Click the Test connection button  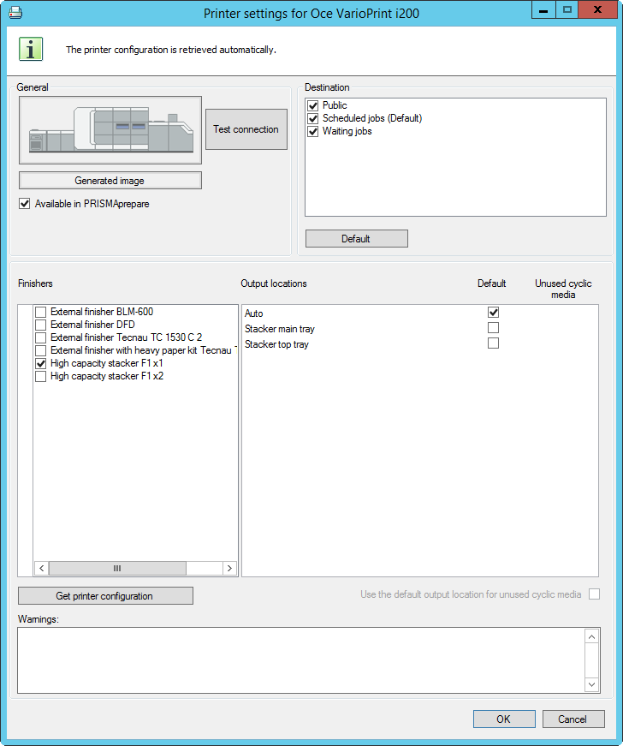pyautogui.click(x=246, y=129)
